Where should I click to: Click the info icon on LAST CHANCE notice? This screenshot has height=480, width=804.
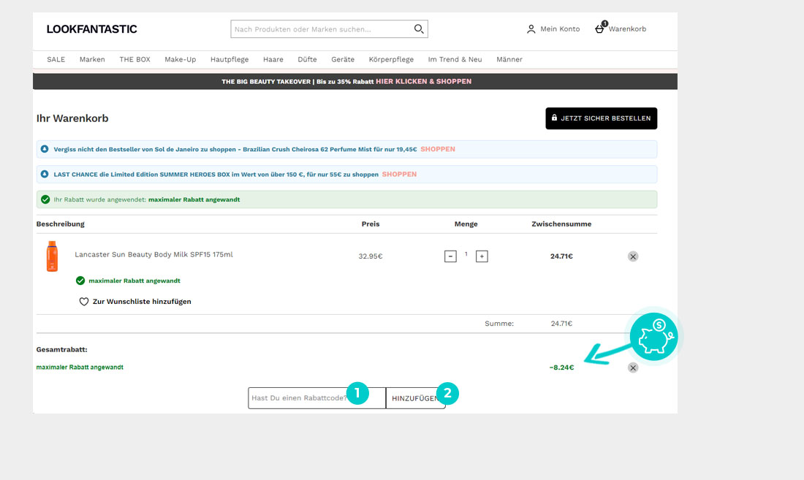click(45, 174)
